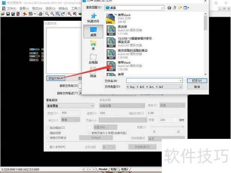Switch to the Model tab
The width and height of the screenshot is (231, 173).
(x=103, y=169)
